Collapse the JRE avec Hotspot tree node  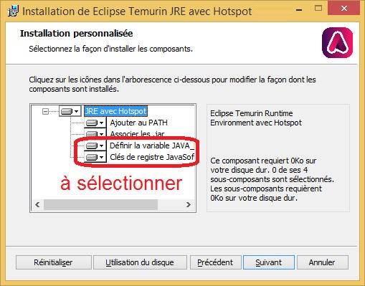coord(45,111)
